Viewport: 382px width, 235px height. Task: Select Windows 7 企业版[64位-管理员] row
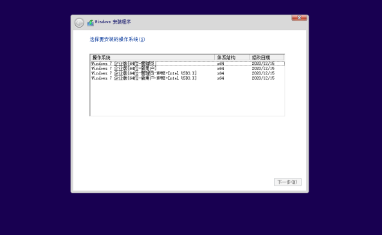point(187,64)
